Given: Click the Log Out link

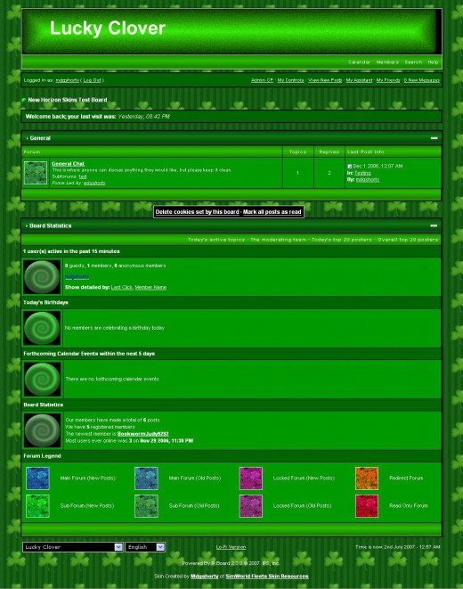Looking at the screenshot, I should [92, 80].
